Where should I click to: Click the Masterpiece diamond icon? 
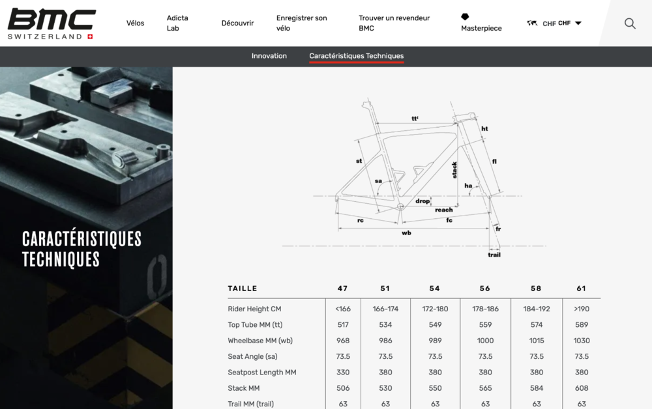pos(465,16)
